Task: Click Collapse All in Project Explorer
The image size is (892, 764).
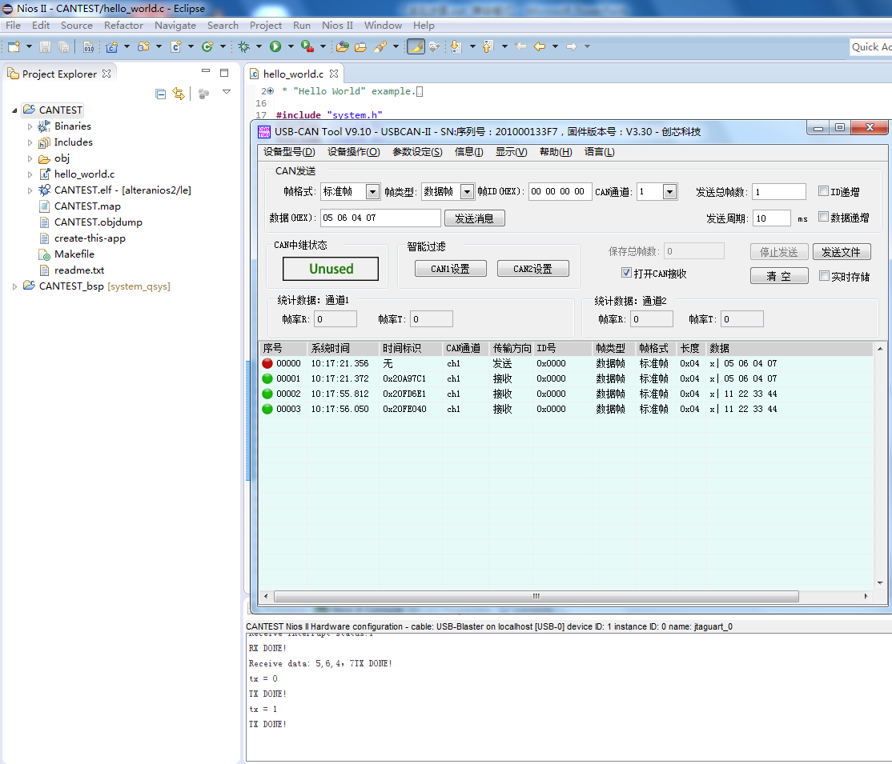Action: pos(161,94)
